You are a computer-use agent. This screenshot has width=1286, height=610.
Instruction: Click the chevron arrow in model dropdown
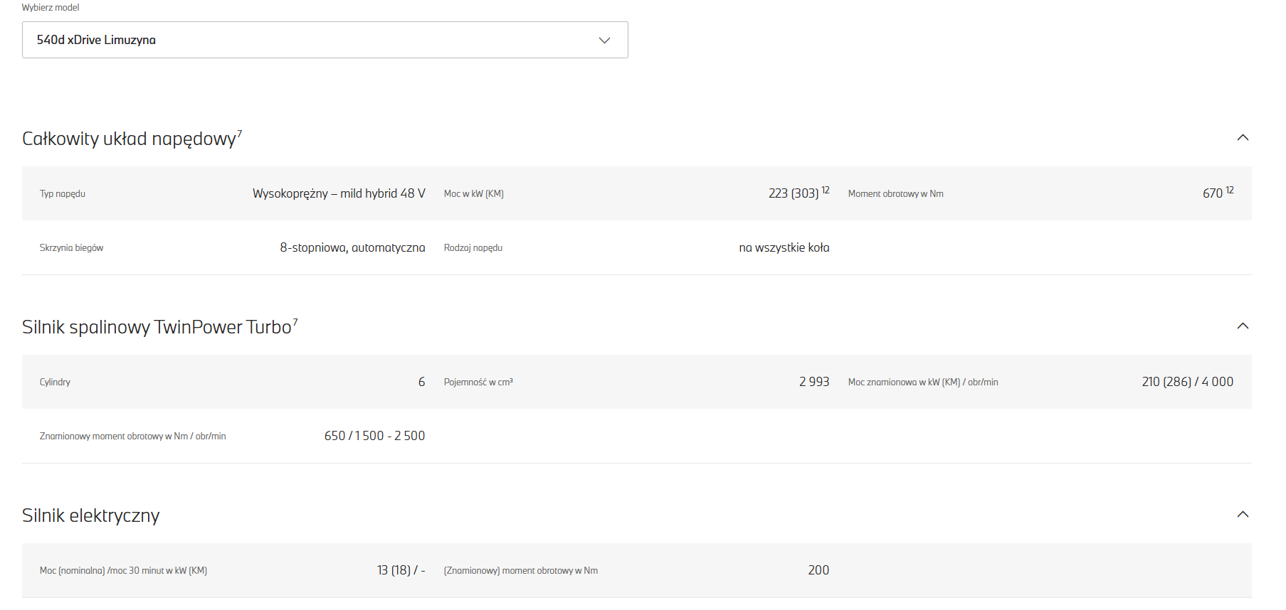tap(604, 40)
